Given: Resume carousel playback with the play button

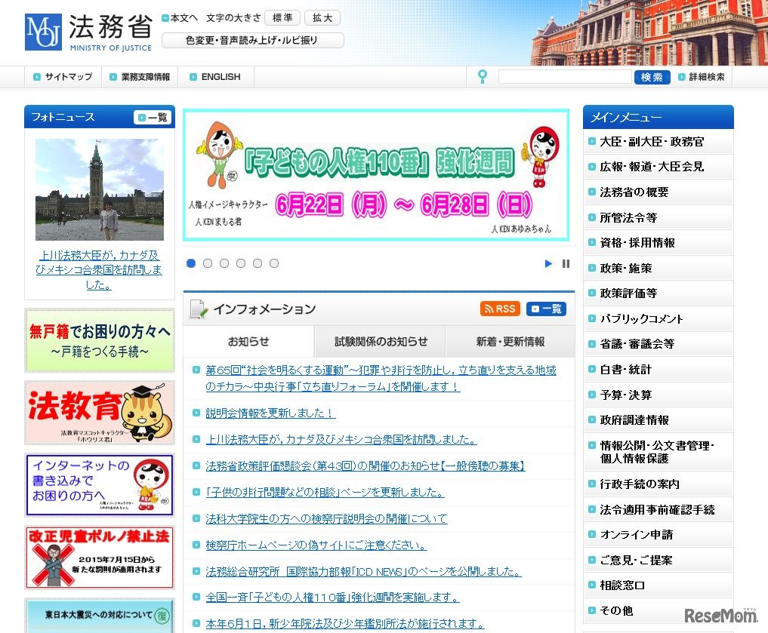Looking at the screenshot, I should pyautogui.click(x=548, y=263).
